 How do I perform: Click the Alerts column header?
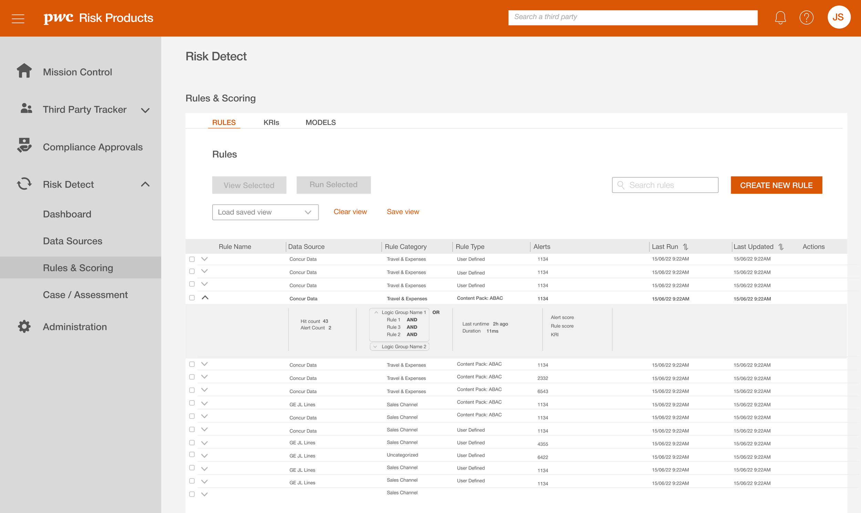pos(542,246)
